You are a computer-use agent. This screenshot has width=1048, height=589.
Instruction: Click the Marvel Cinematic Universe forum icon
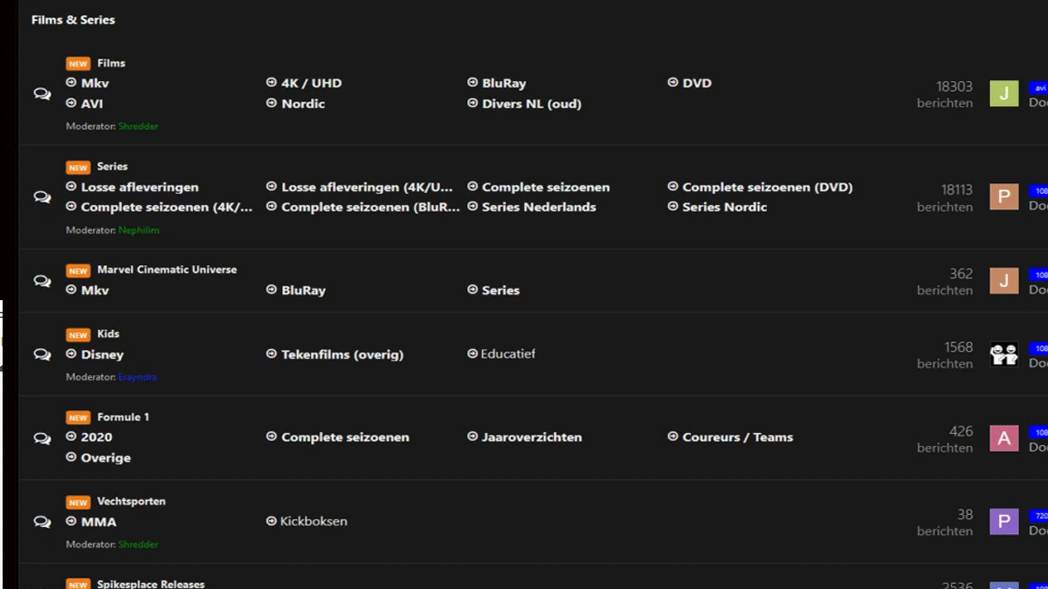click(x=42, y=281)
